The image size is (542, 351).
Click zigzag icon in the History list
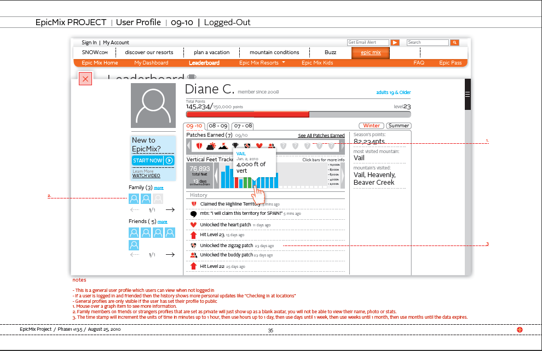194,245
